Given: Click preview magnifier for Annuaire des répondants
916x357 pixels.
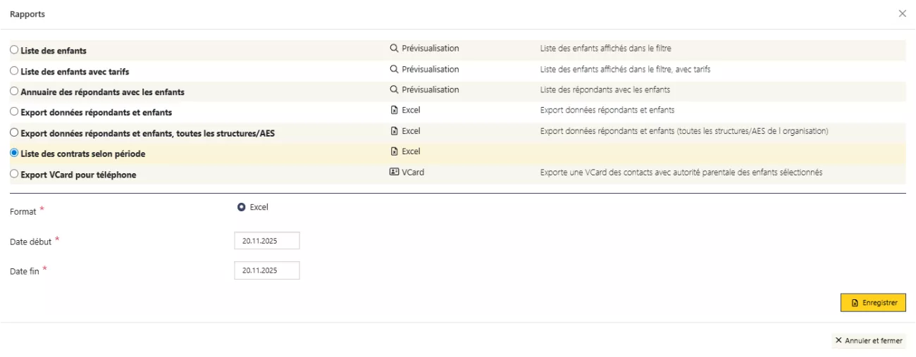Looking at the screenshot, I should [x=395, y=90].
